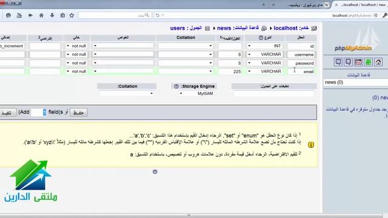
Task: Click the Collation column header
Action: (x=186, y=38)
